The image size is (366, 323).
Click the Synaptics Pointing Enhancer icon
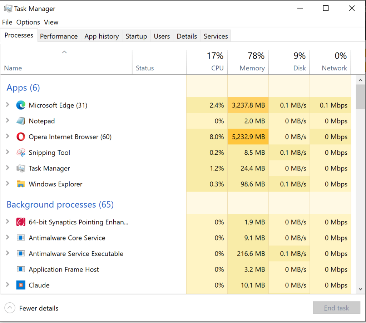(21, 222)
